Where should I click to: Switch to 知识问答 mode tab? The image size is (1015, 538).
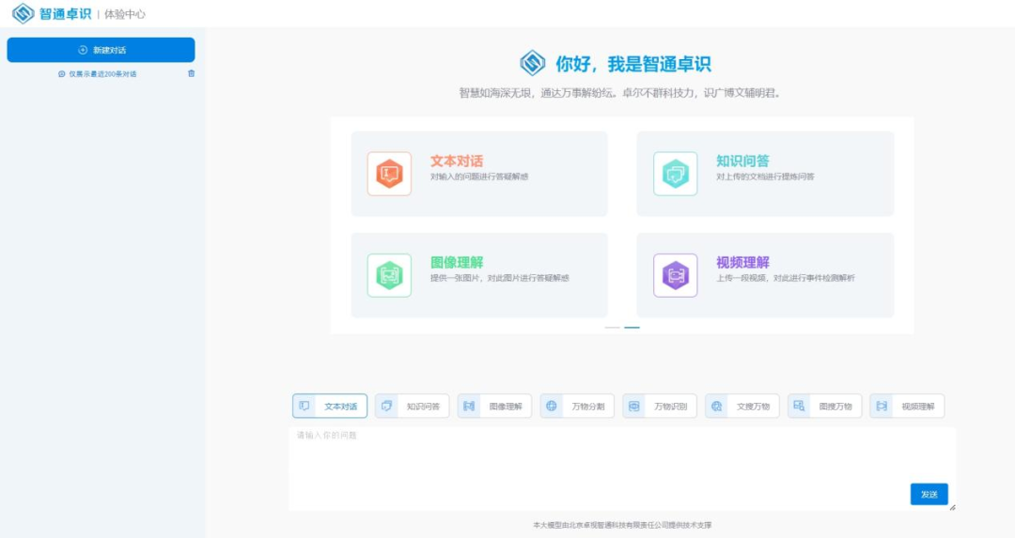pos(412,407)
